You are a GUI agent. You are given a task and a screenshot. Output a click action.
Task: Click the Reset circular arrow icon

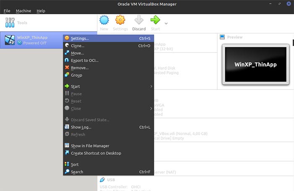(67, 101)
